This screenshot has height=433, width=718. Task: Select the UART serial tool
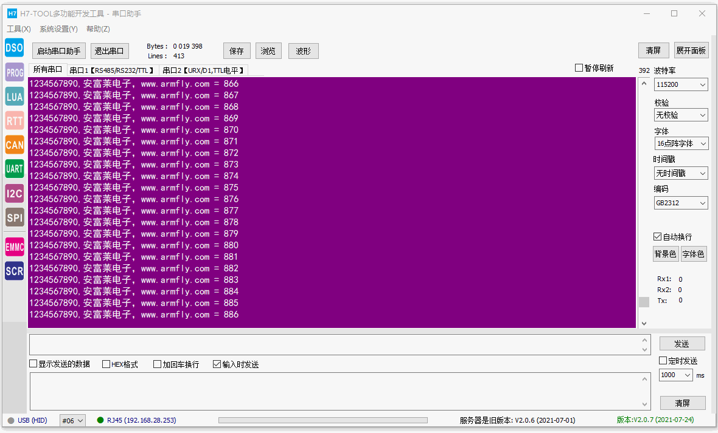point(14,169)
